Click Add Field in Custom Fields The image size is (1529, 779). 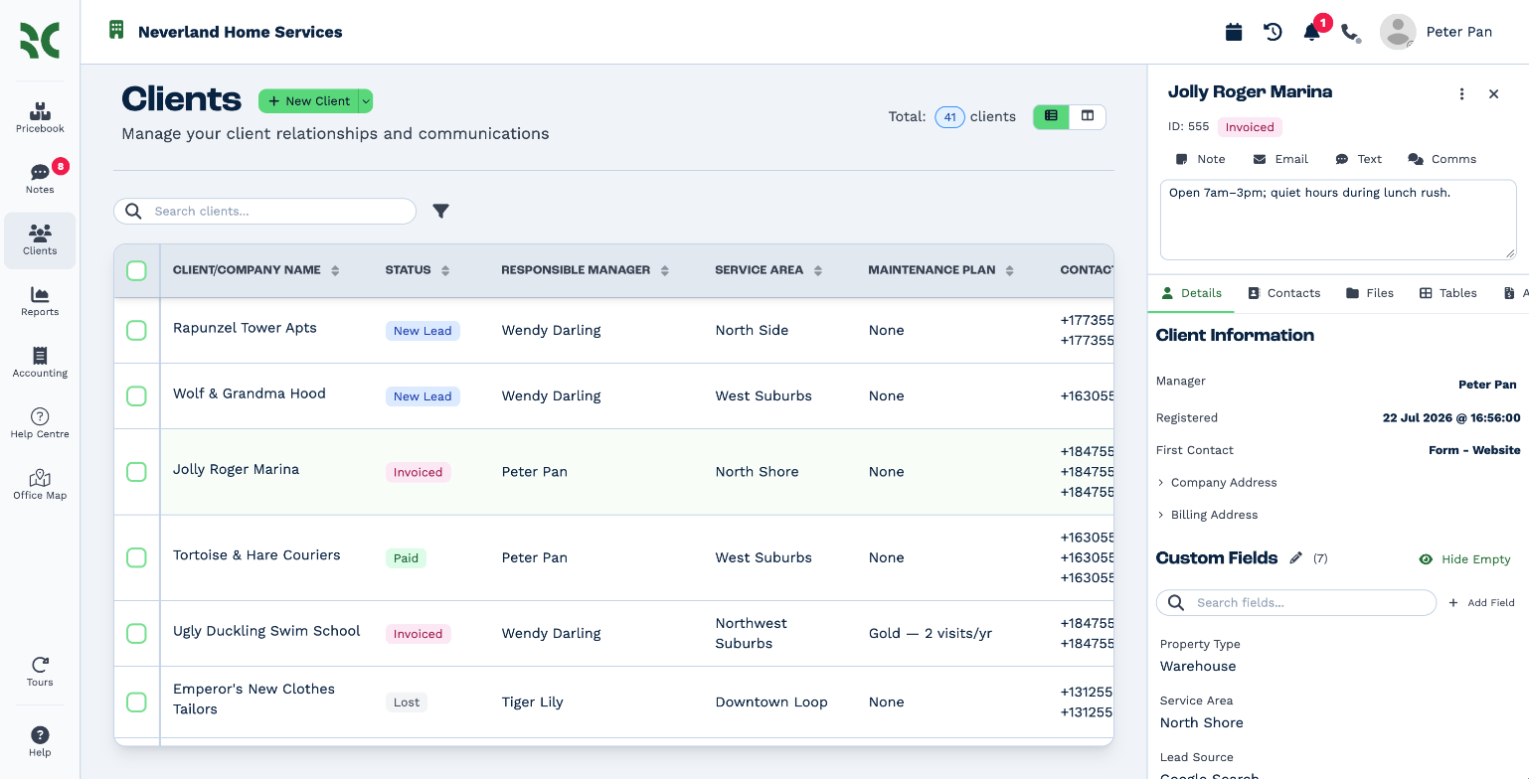(1481, 603)
